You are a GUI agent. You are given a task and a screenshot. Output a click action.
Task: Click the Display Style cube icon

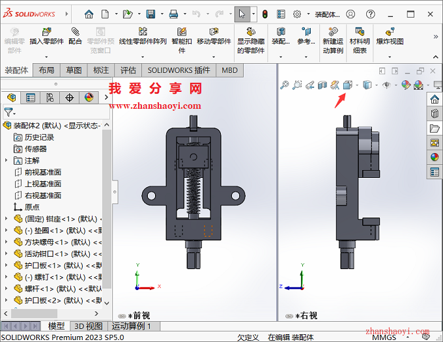(x=367, y=85)
